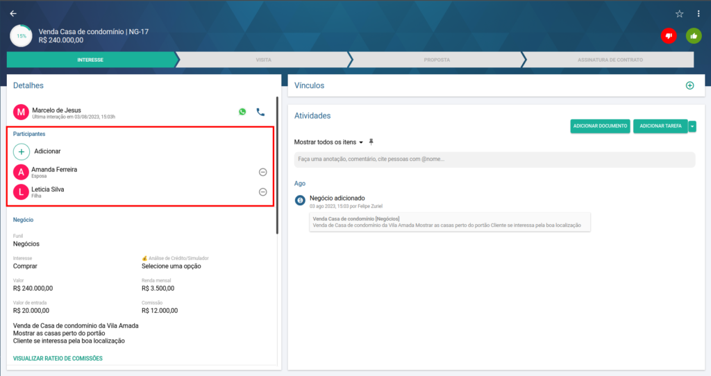Click Amanda Ferreira avatar
This screenshot has height=376, width=711.
pyautogui.click(x=21, y=172)
